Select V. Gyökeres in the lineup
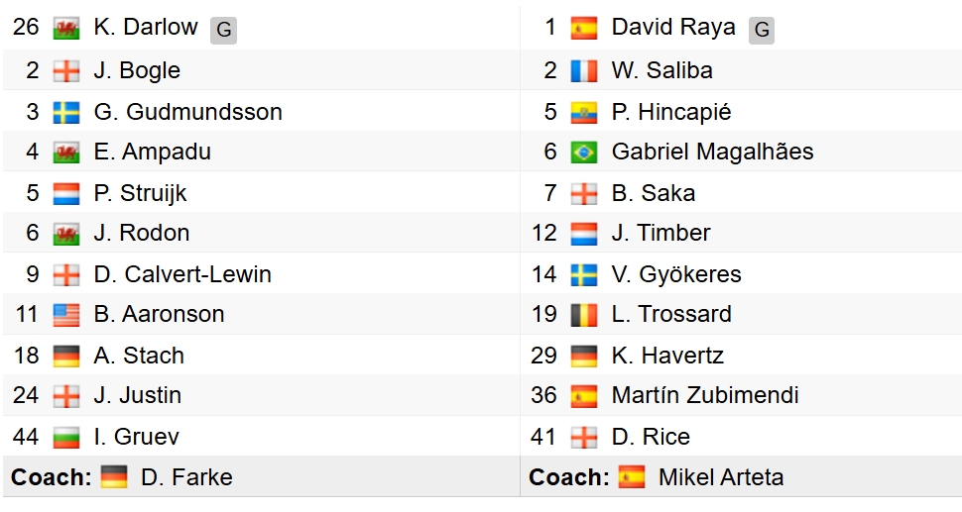Viewport: 962px width, 512px height. pos(676,274)
